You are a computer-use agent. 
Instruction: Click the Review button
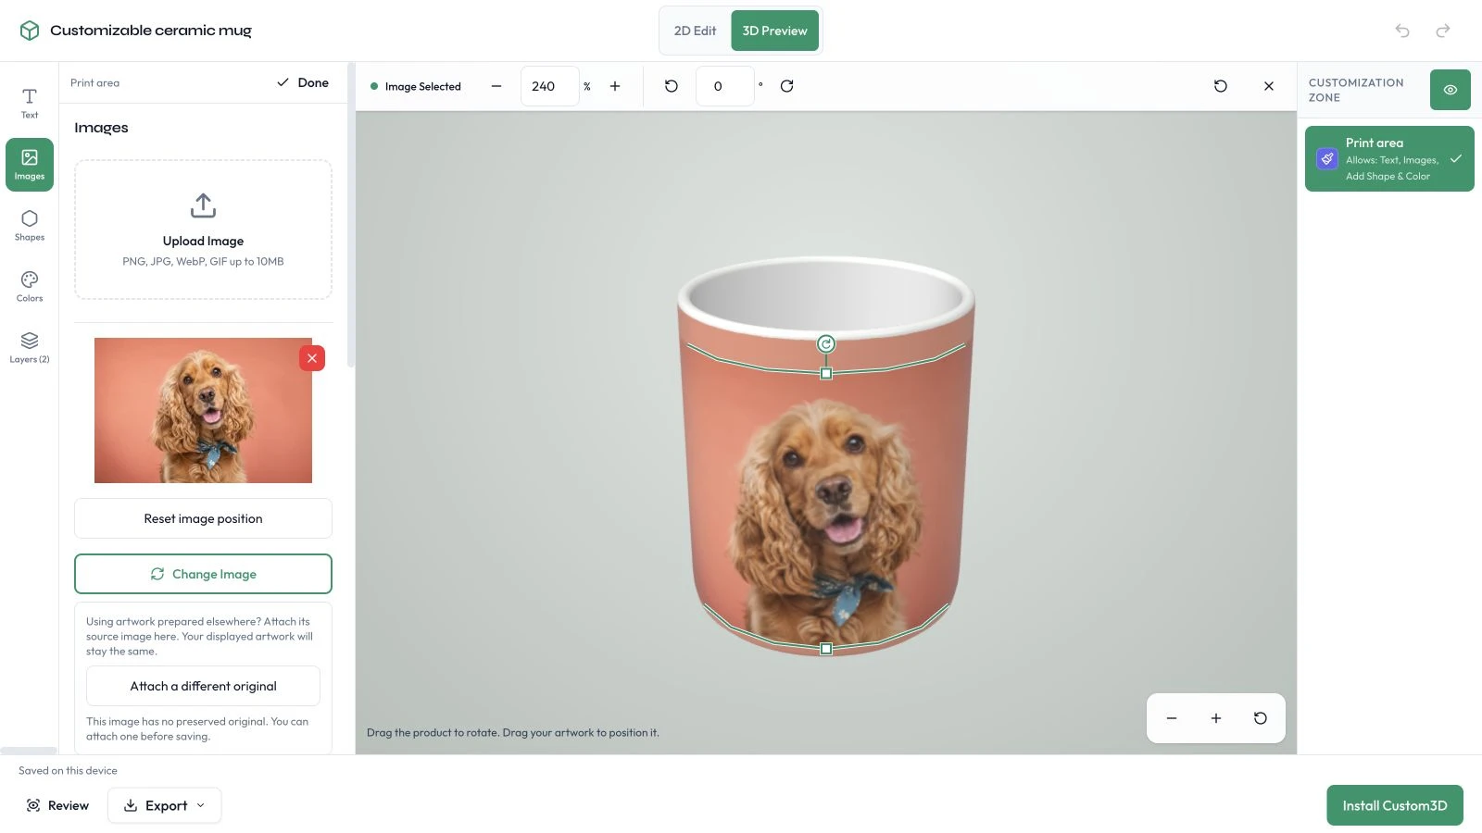(57, 805)
